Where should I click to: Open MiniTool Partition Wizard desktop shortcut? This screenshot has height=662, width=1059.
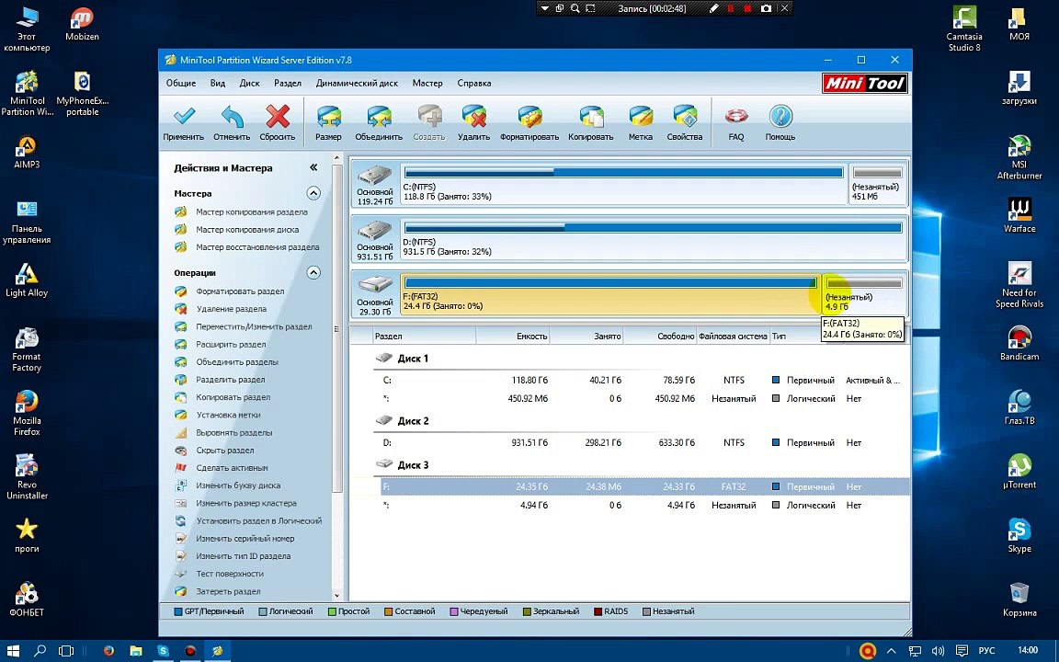point(27,93)
